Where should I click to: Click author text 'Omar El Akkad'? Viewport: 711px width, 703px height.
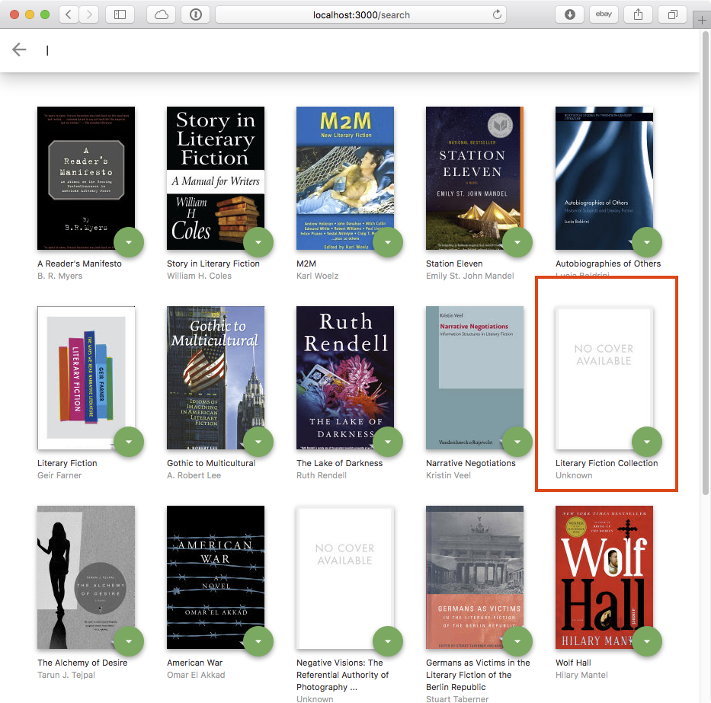196,675
